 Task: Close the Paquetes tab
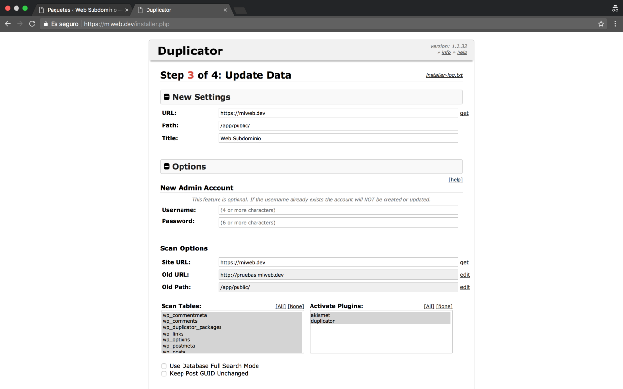(127, 10)
